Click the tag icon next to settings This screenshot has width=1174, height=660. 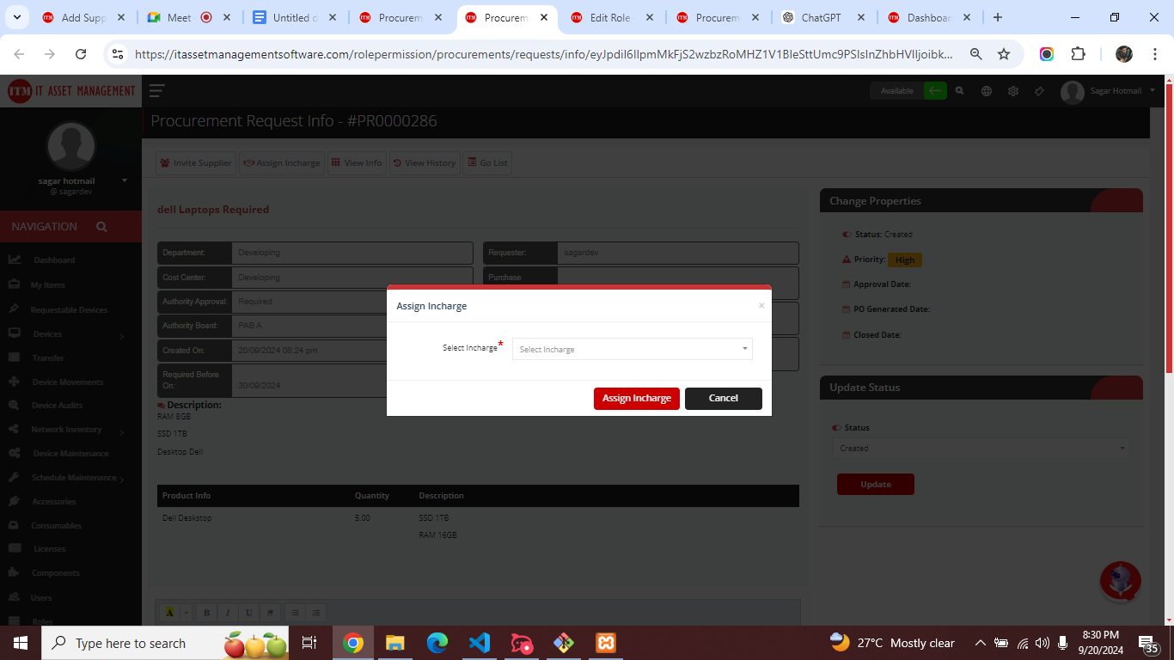[1039, 90]
